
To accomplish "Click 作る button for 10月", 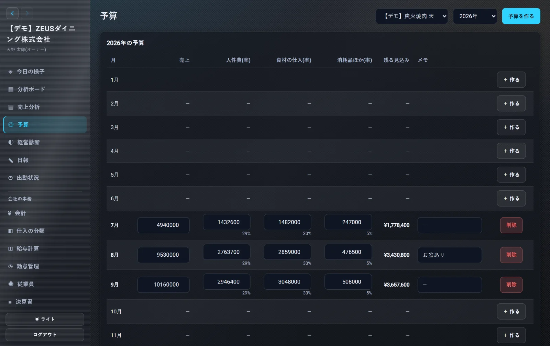I will pyautogui.click(x=511, y=311).
